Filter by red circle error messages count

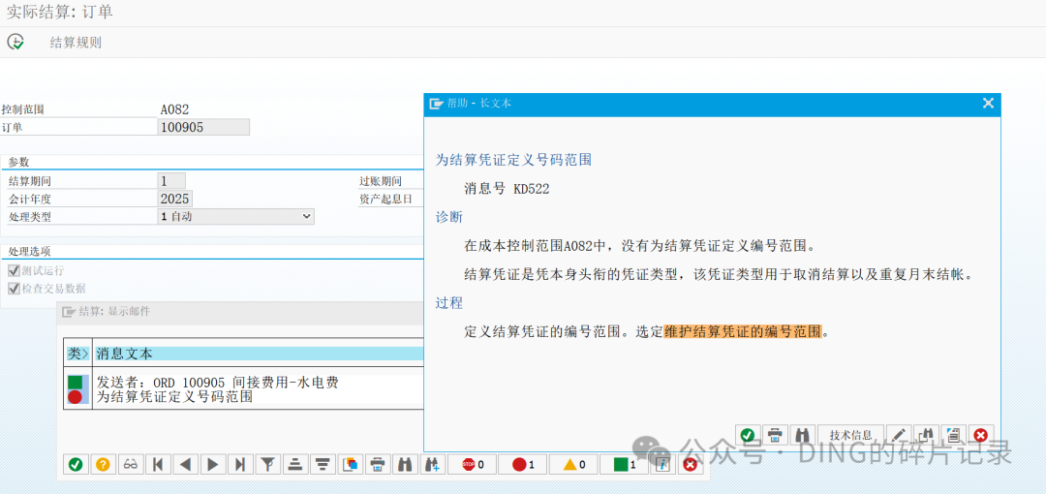tap(522, 464)
